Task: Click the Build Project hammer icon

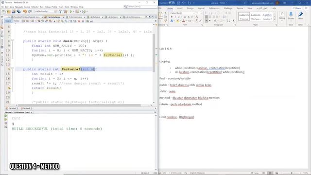Action: coord(60,12)
